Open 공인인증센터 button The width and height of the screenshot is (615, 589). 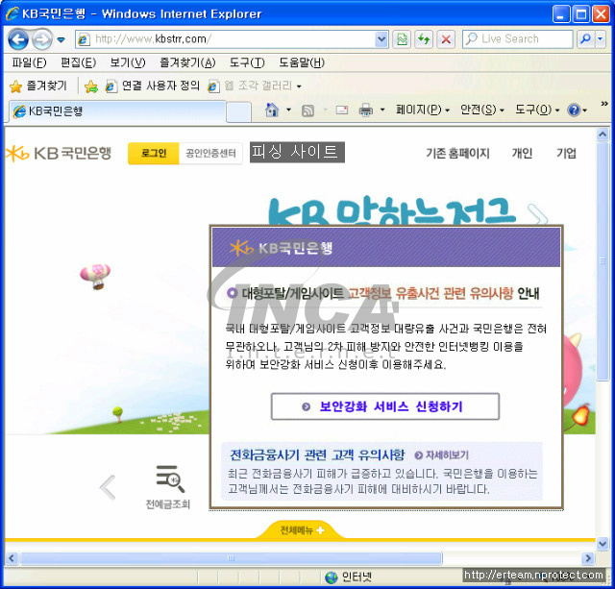point(210,154)
